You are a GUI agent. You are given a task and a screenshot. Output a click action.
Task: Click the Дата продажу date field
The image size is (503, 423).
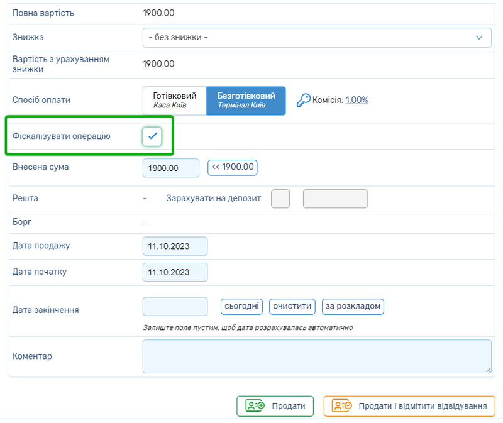coord(175,246)
